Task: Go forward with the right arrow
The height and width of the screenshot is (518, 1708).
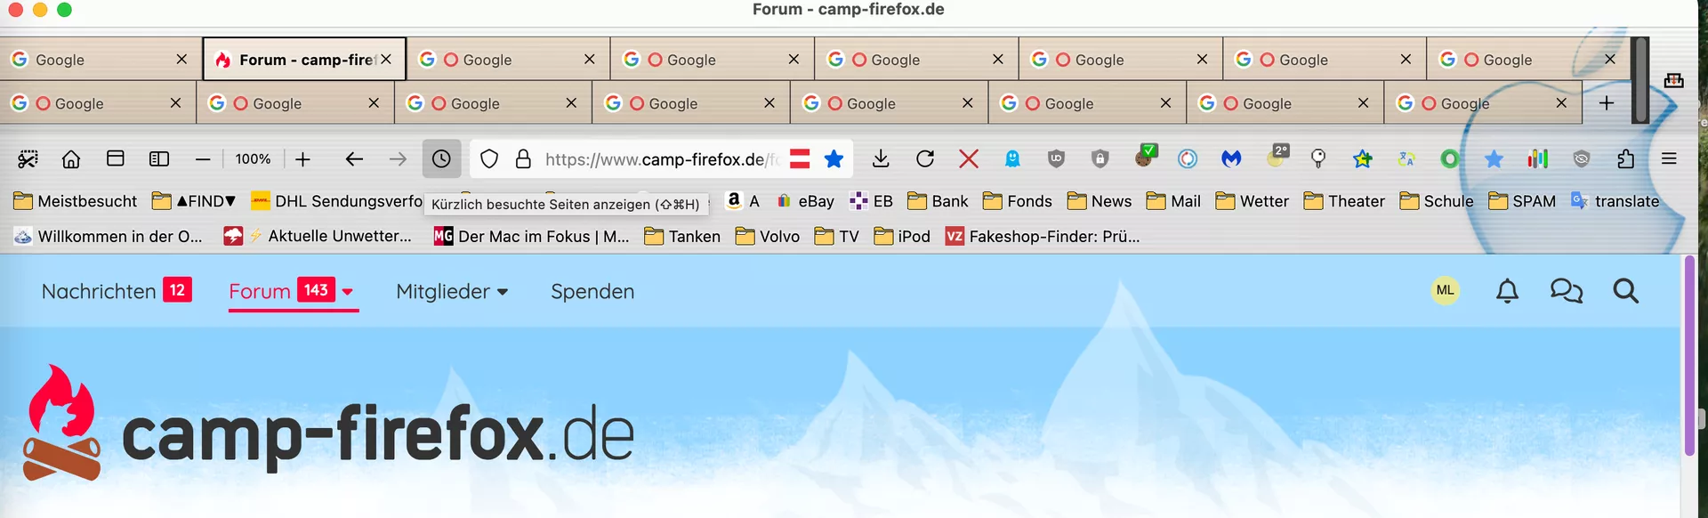Action: coord(398,159)
